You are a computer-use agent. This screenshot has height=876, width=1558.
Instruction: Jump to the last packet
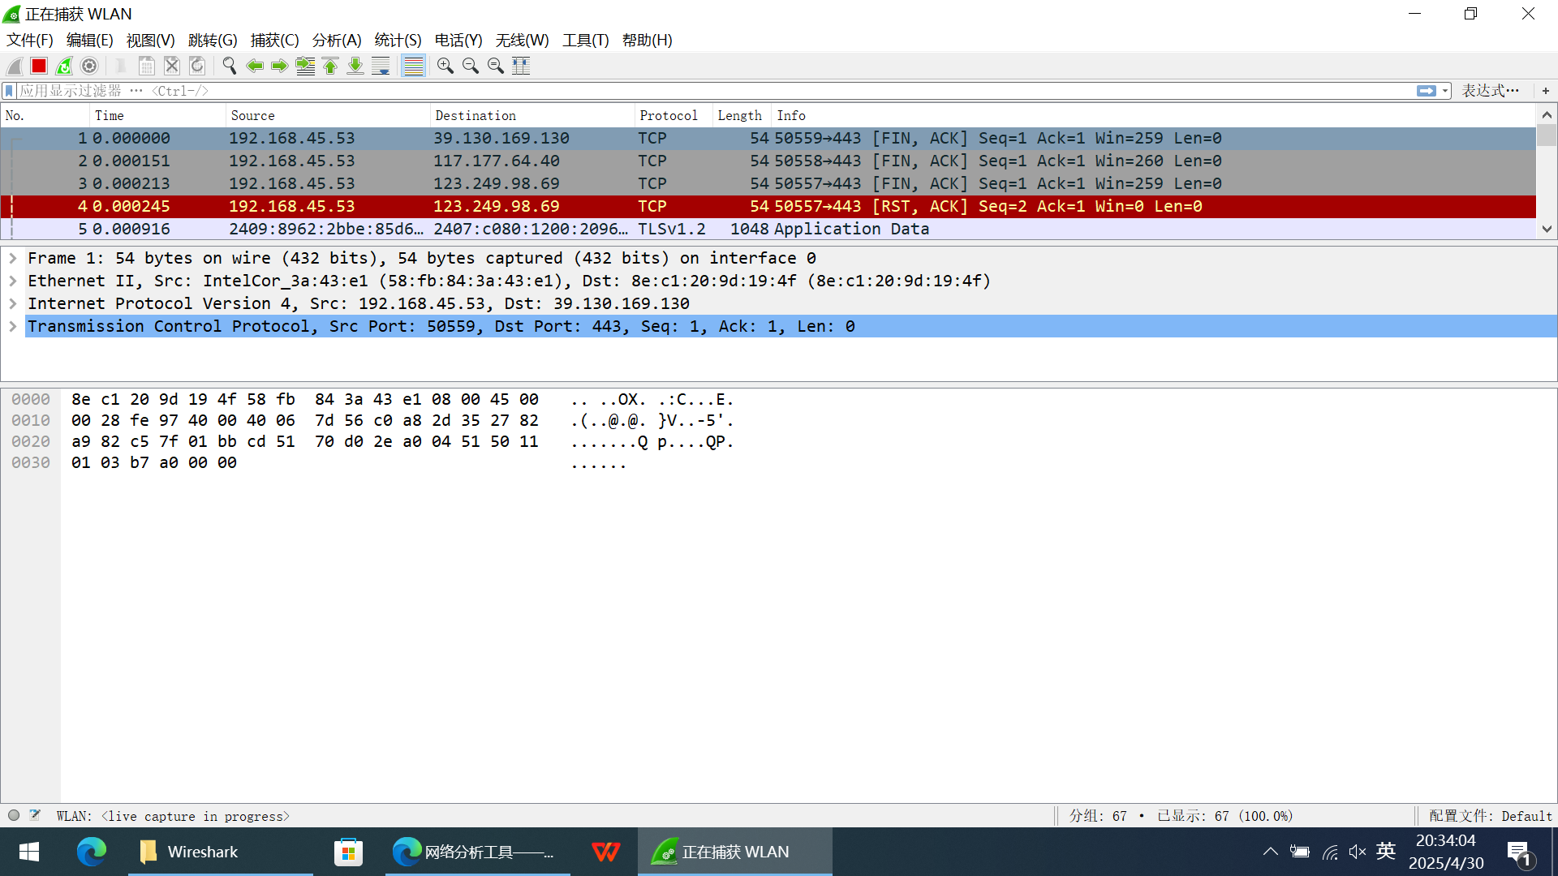[x=355, y=67]
